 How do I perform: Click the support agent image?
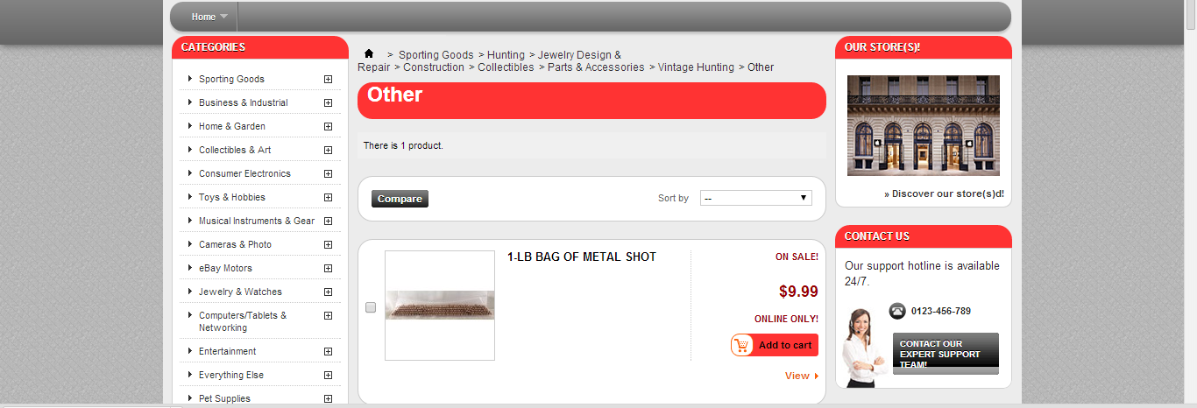click(x=864, y=348)
